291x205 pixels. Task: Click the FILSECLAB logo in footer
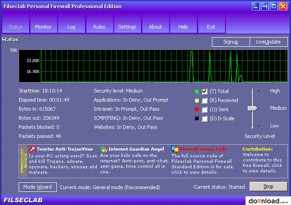click(23, 200)
